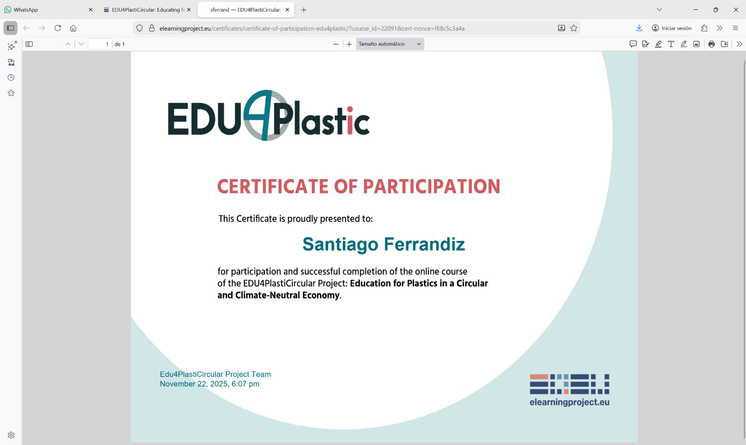Toggle the Firefox sidebar button
746x445 pixels.
coord(10,28)
